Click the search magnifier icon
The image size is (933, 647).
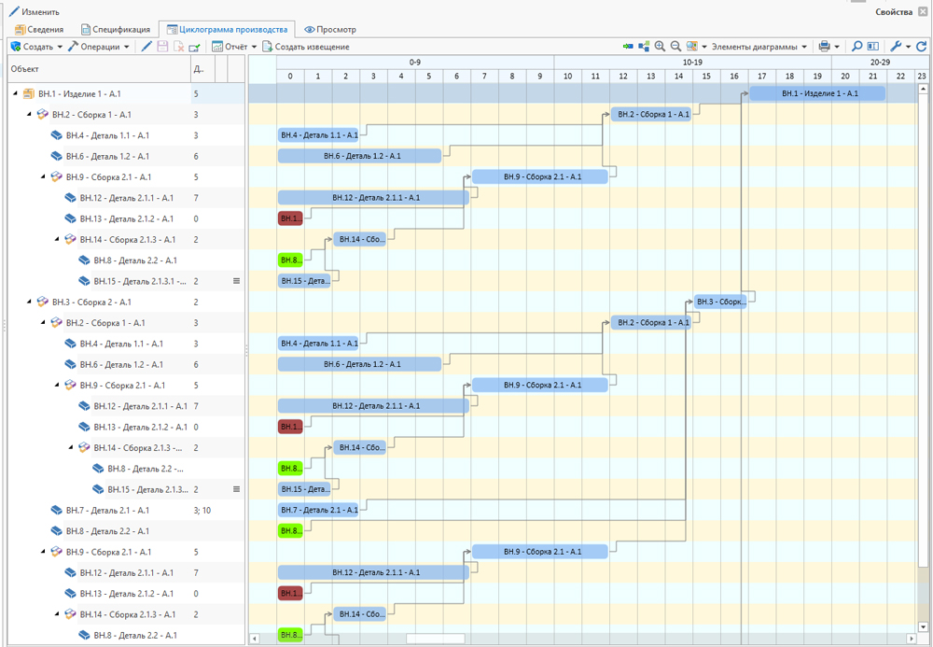856,47
